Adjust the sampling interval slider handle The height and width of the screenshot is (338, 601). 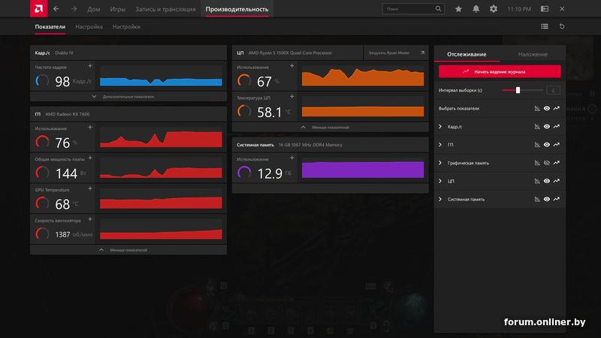click(x=518, y=90)
